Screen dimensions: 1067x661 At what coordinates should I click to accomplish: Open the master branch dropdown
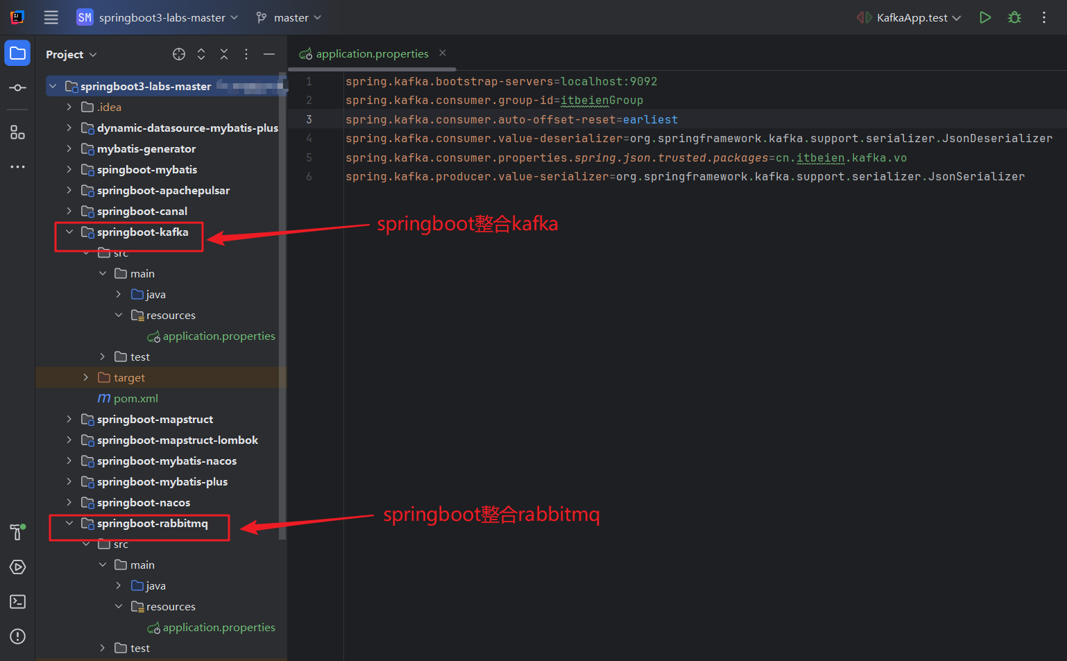[289, 17]
